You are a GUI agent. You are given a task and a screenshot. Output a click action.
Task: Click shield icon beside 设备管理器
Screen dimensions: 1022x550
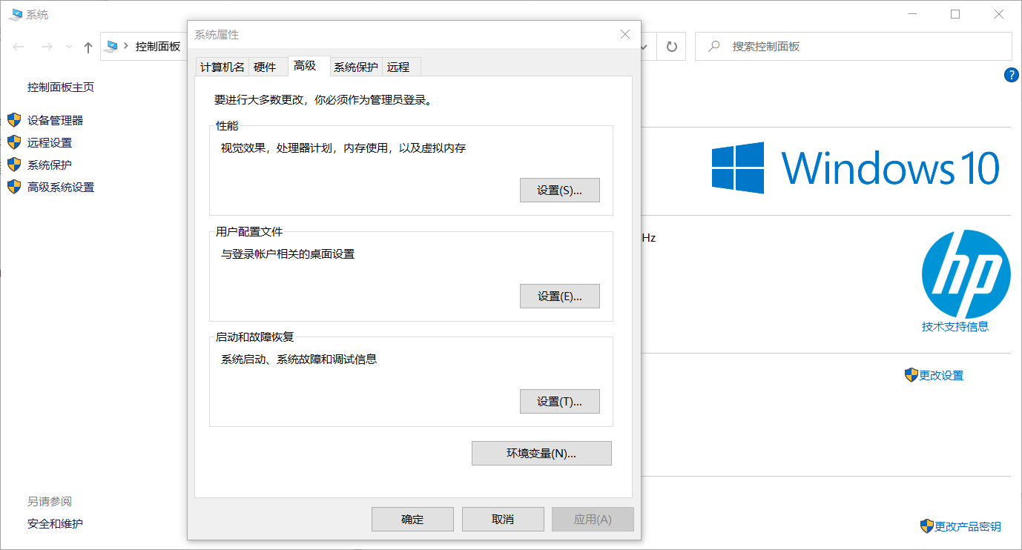pyautogui.click(x=14, y=120)
